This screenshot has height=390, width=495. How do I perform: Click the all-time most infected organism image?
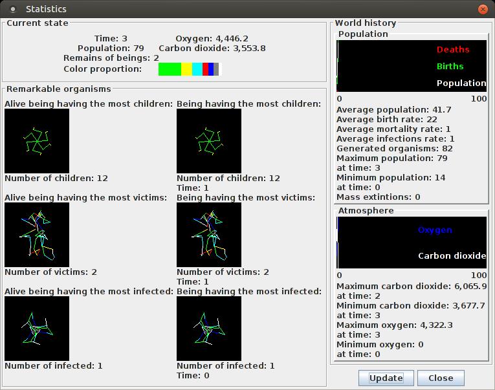click(x=209, y=328)
